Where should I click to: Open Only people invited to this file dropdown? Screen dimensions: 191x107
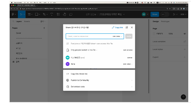[x=84, y=50]
